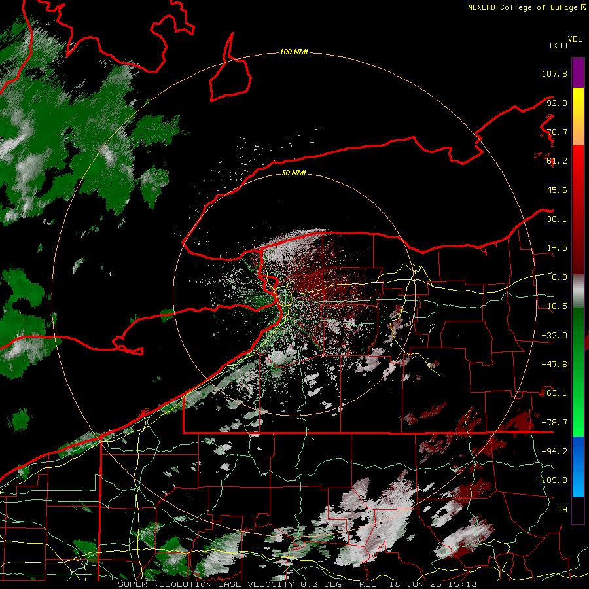Click the -16.5 velocity scale value
Viewport: 589px width, 589px height.
[554, 306]
